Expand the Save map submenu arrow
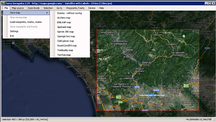216x122 pixels. pos(47,13)
